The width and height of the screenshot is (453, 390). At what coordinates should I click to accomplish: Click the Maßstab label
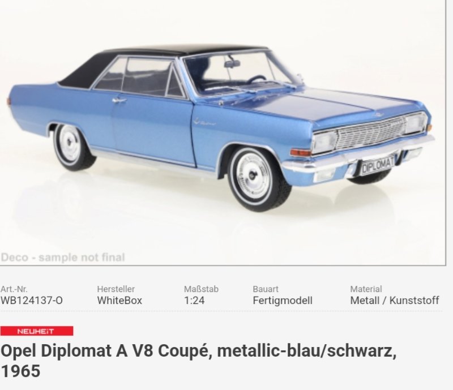click(x=201, y=289)
